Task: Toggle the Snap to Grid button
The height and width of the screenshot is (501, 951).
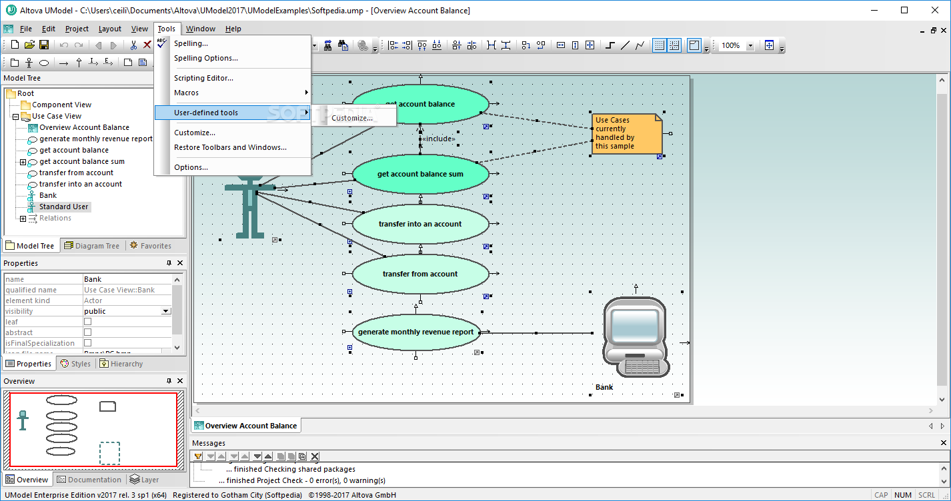Action: [x=674, y=45]
